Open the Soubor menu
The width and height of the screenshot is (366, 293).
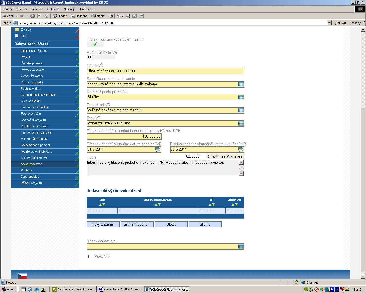click(7, 9)
